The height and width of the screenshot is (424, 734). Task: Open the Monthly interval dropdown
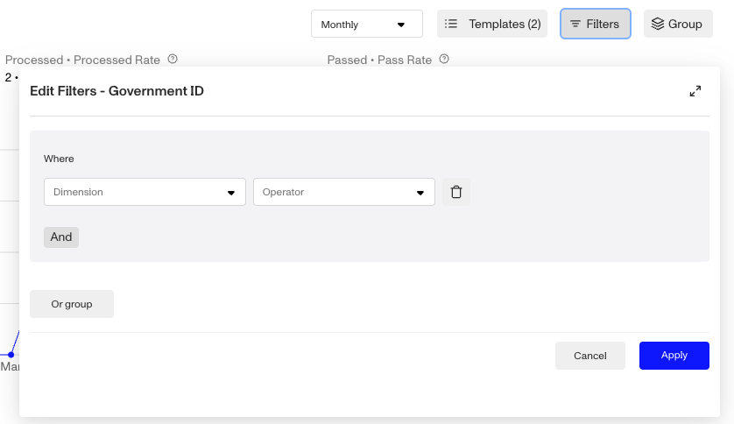(x=366, y=24)
